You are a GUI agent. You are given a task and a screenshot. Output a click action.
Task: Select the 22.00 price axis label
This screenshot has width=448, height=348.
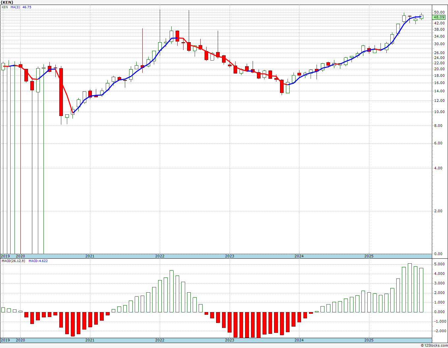(439, 63)
